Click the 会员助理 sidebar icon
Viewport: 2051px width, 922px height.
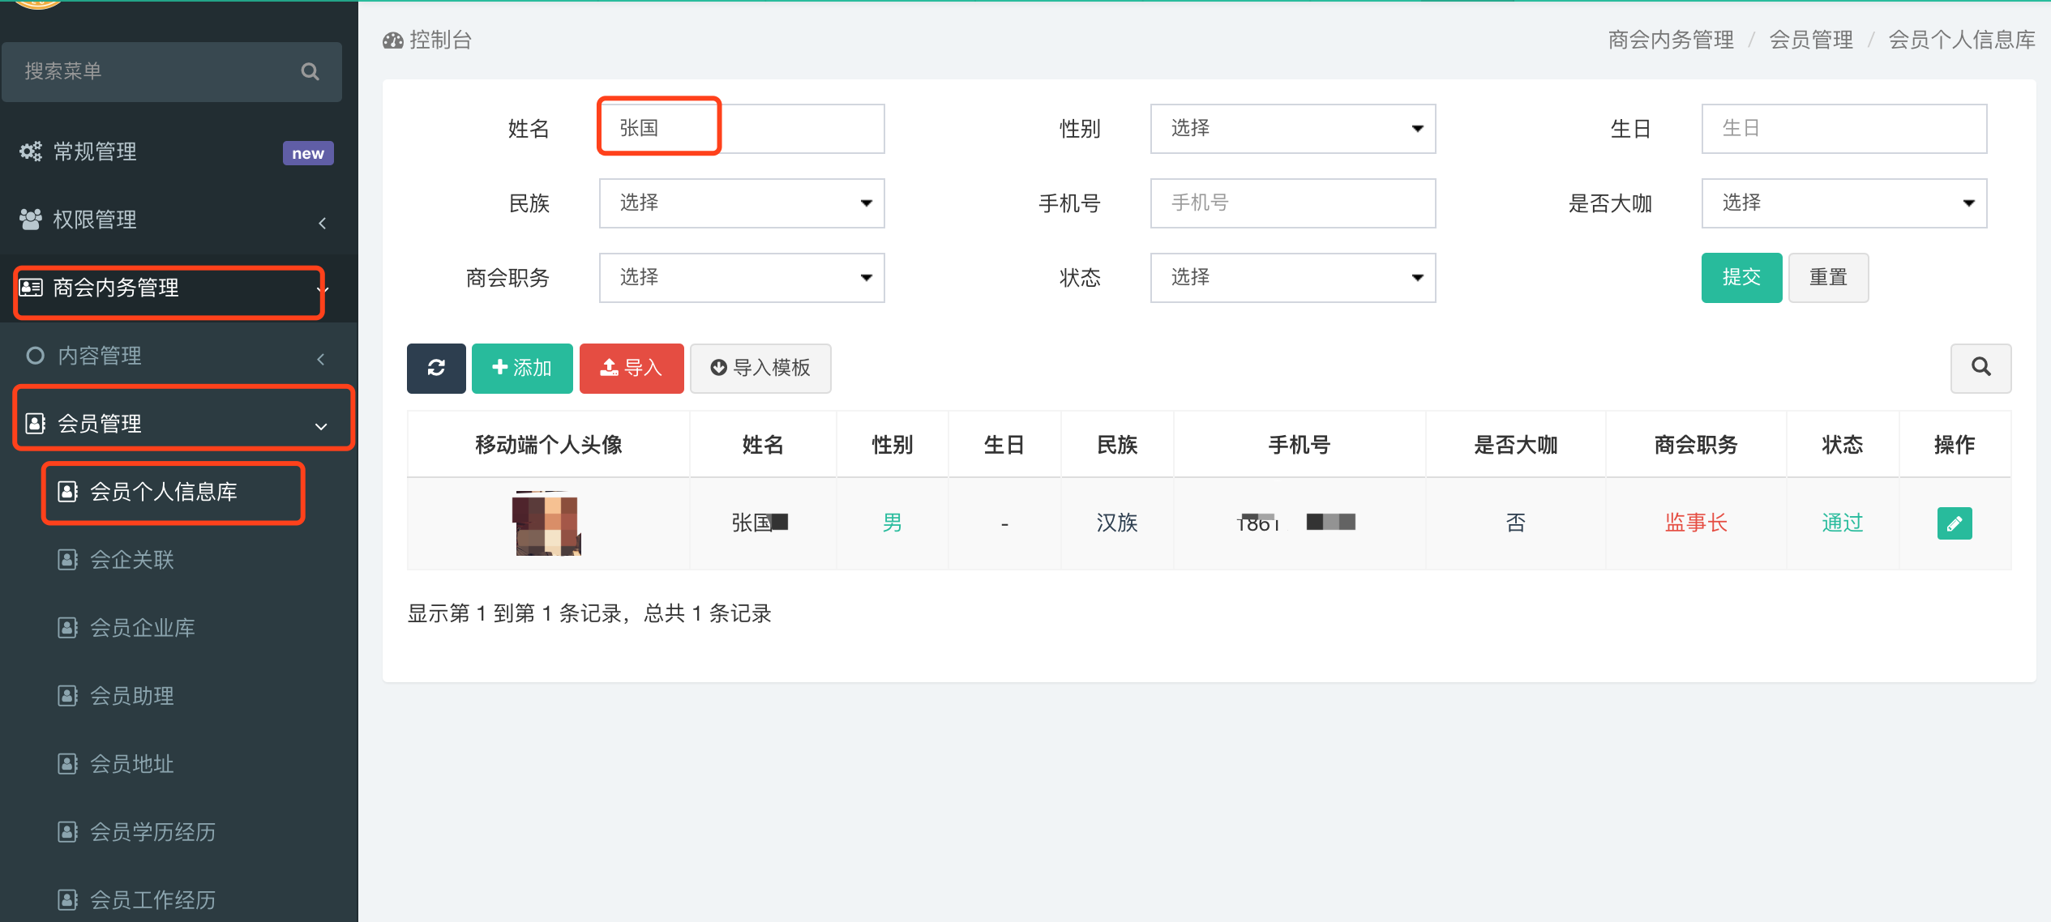(x=68, y=696)
